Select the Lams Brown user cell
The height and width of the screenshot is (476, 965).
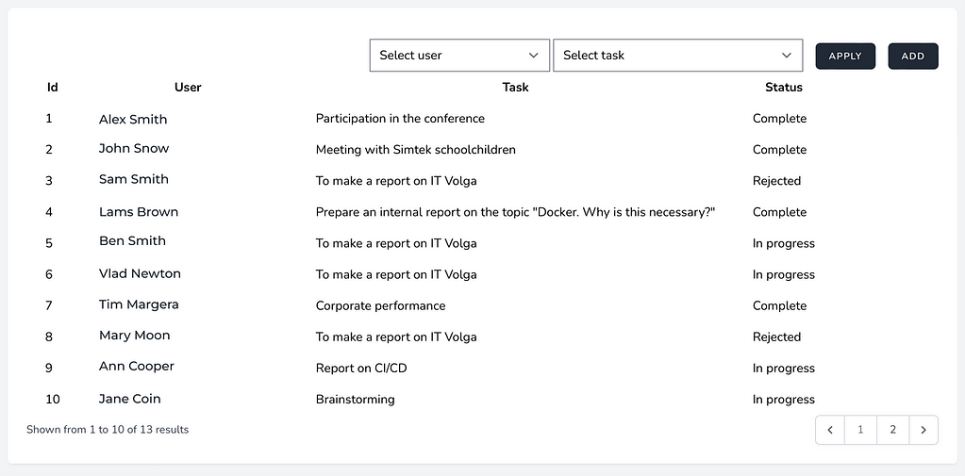pos(139,212)
